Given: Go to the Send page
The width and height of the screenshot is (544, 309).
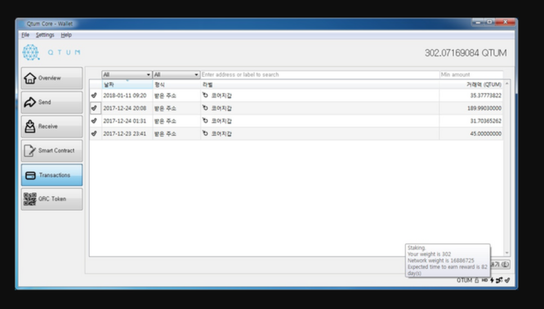Looking at the screenshot, I should pyautogui.click(x=52, y=103).
